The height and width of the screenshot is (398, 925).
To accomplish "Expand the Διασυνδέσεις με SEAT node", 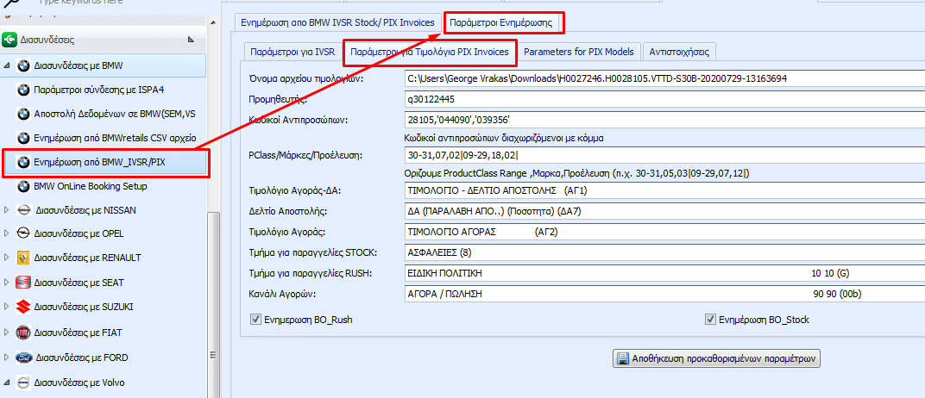I will click(x=8, y=283).
